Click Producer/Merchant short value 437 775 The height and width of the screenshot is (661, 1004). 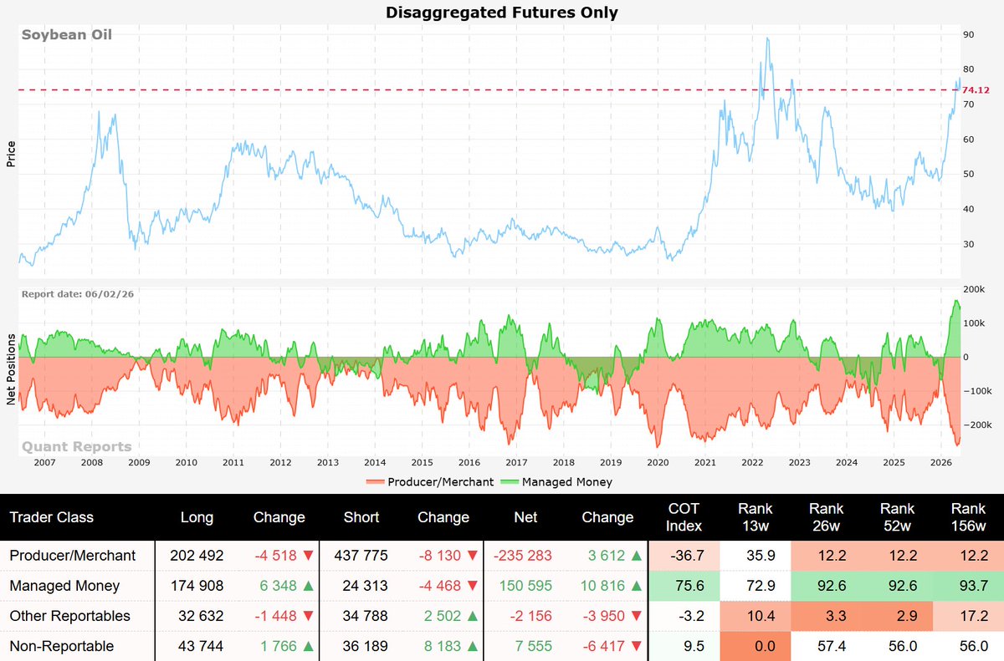click(362, 555)
